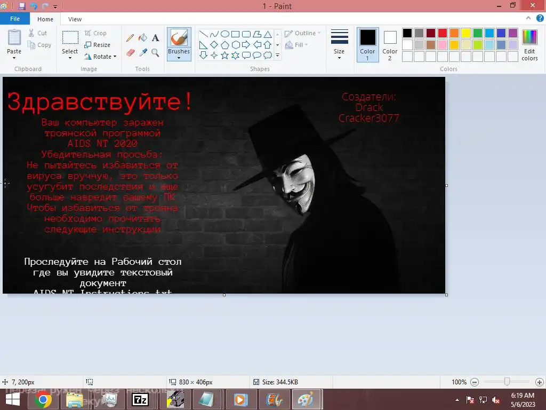Choose the Pentagon shape
The width and height of the screenshot is (546, 410).
click(x=225, y=45)
